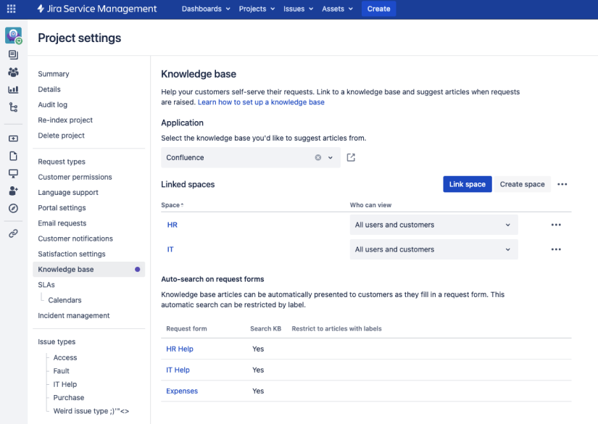Open the customers group icon in sidebar
This screenshot has width=598, height=424.
(13, 72)
